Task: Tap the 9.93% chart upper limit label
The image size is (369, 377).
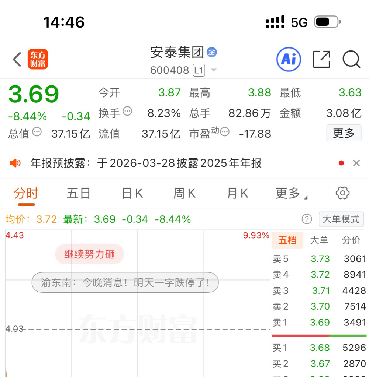Action: click(x=256, y=235)
